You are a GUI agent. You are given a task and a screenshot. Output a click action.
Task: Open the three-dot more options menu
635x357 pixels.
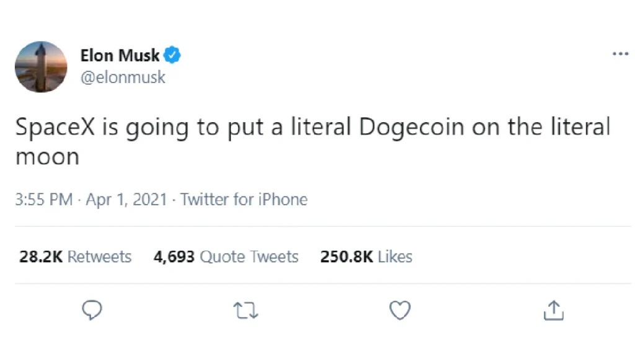620,53
